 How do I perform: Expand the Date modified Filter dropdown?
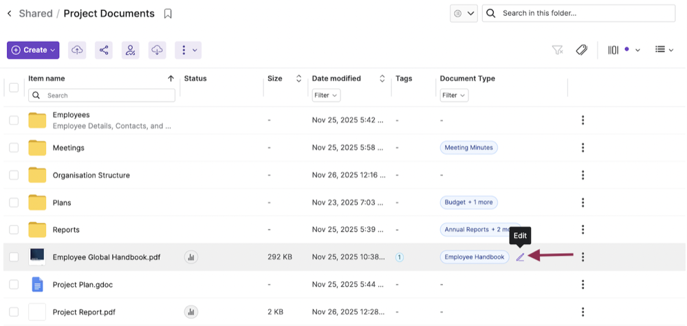coord(326,96)
